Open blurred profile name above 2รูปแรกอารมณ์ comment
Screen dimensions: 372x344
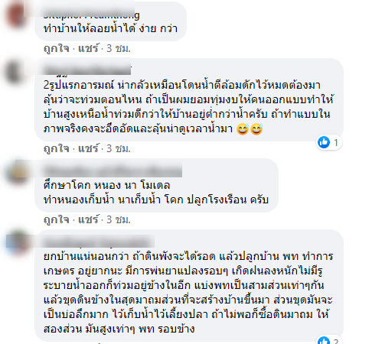coord(87,70)
